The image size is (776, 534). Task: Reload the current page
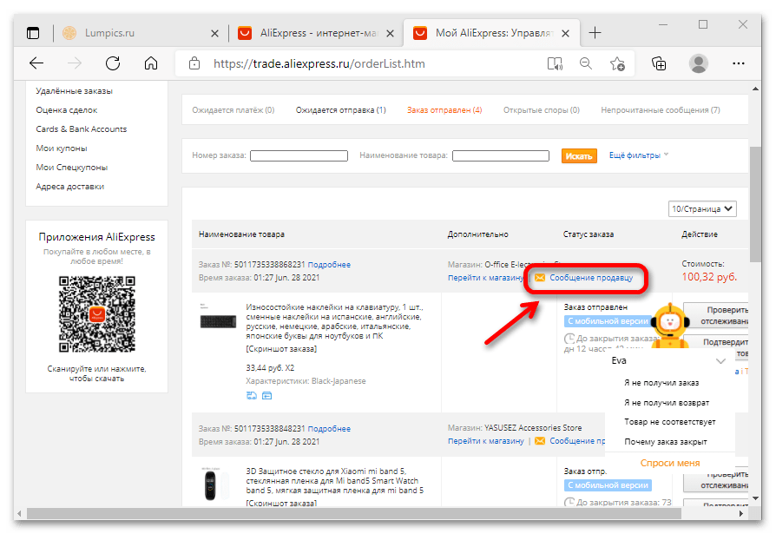click(113, 63)
